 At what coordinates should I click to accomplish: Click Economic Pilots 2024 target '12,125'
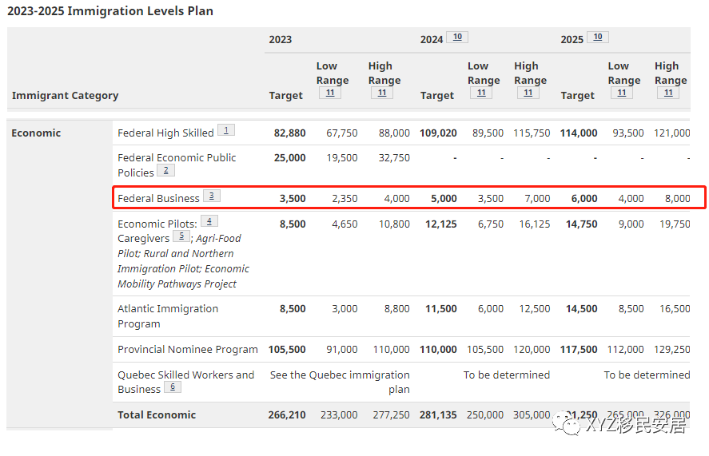(441, 224)
